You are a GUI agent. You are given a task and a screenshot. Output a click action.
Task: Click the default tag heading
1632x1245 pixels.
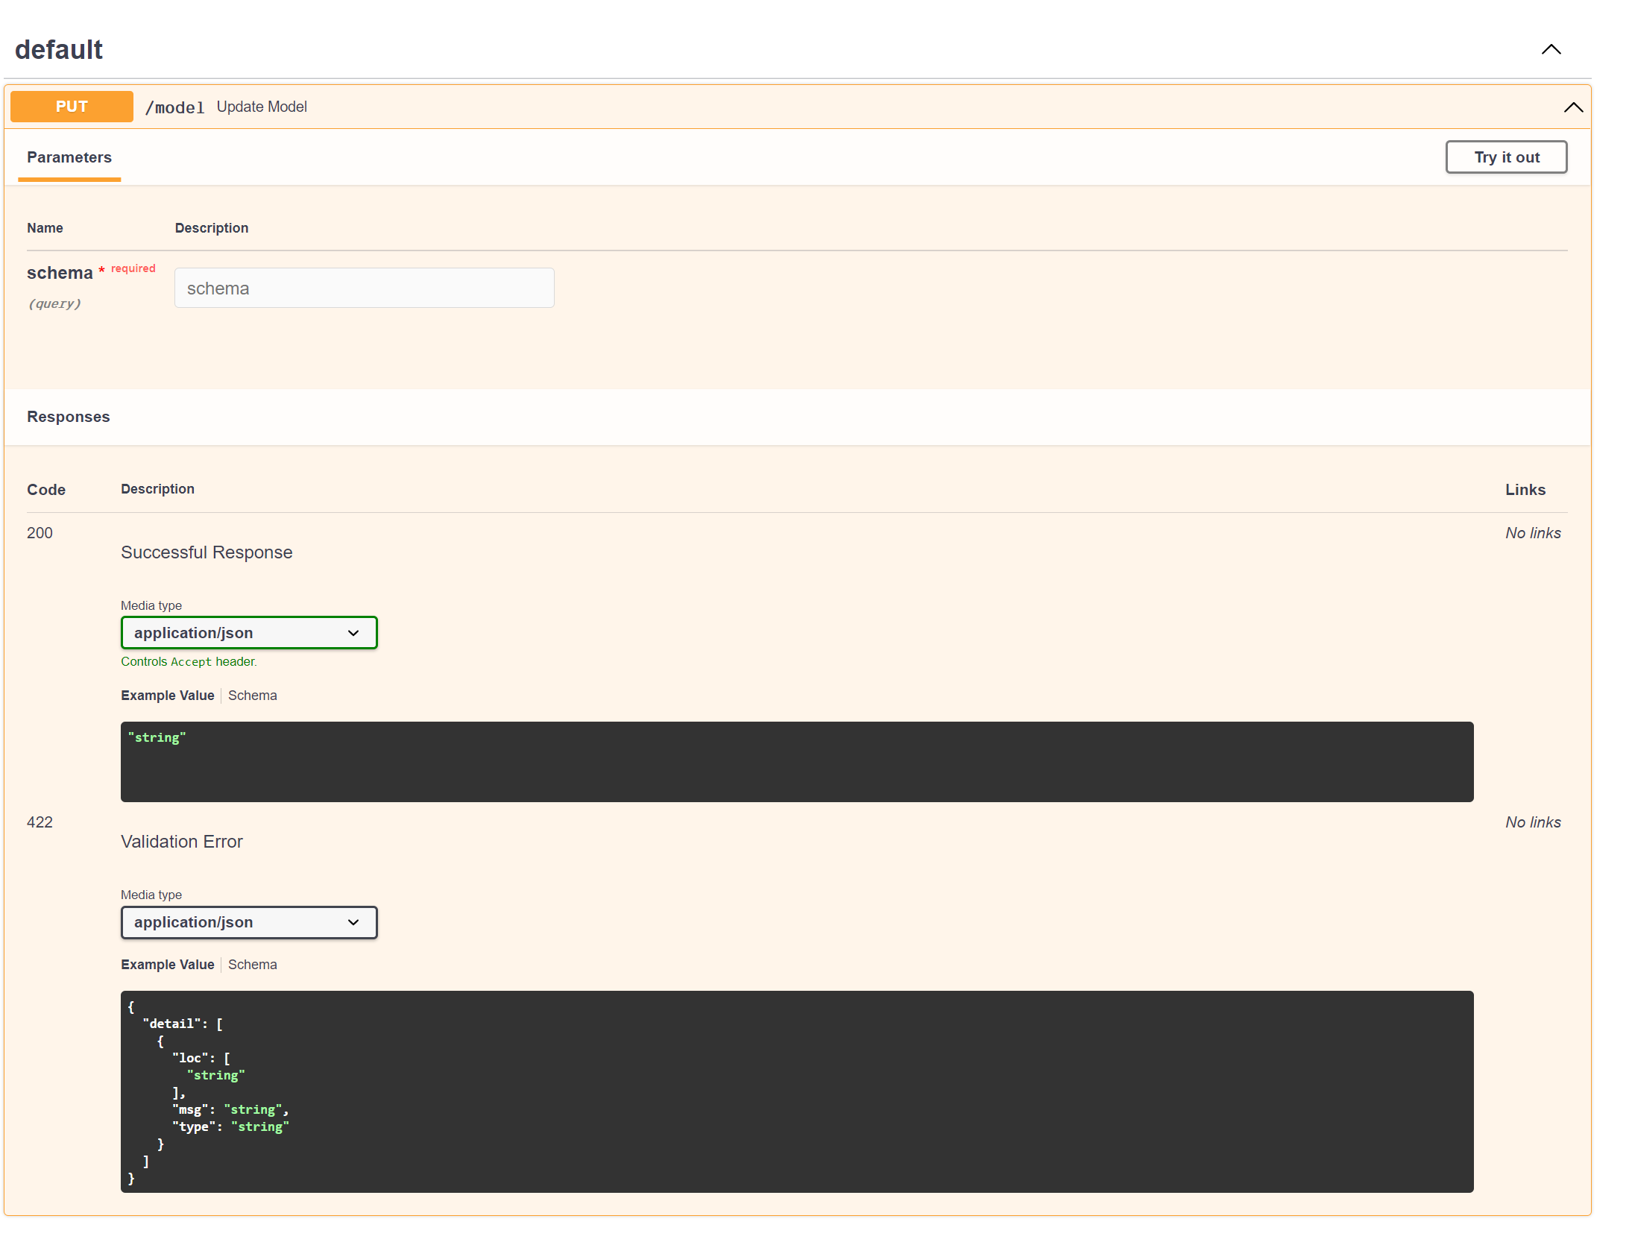click(x=59, y=50)
